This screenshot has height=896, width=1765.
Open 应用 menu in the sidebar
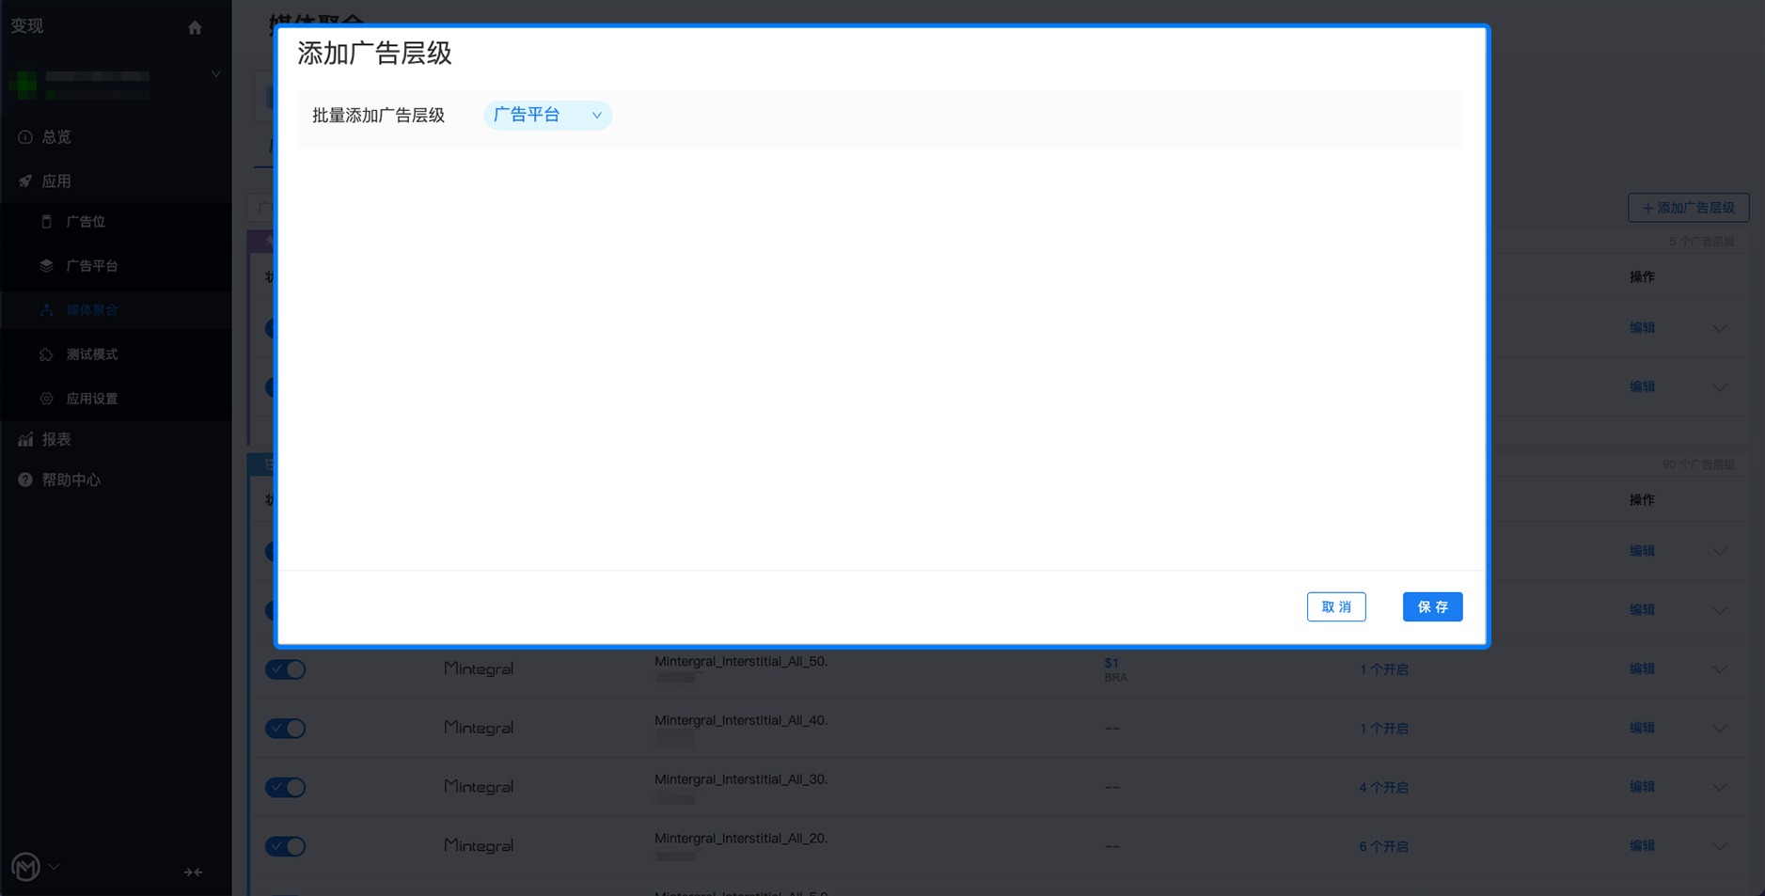(x=56, y=181)
